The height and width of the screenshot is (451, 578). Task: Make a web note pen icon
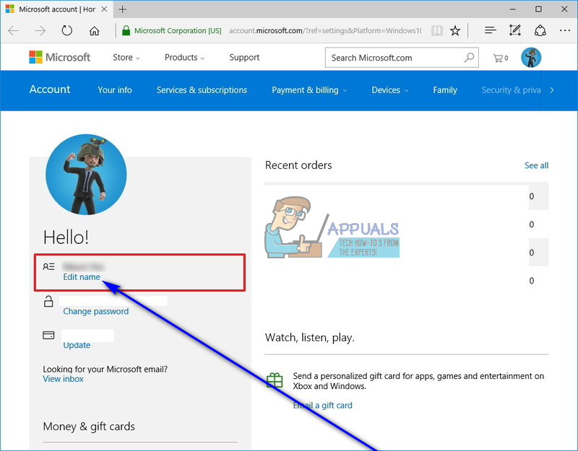515,30
